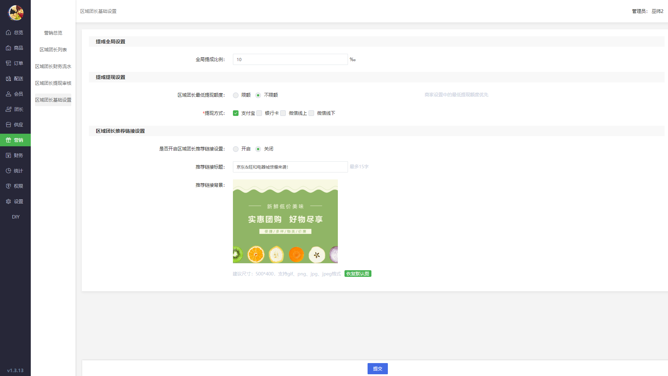This screenshot has height=376, width=668.
Task: Enable the 银行卡 withdrawal checkbox
Action: tap(259, 113)
